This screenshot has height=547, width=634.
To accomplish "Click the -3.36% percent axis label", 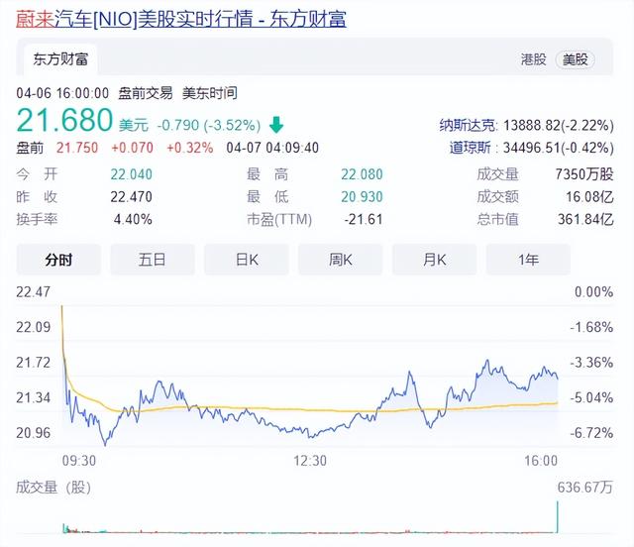I will coord(592,362).
